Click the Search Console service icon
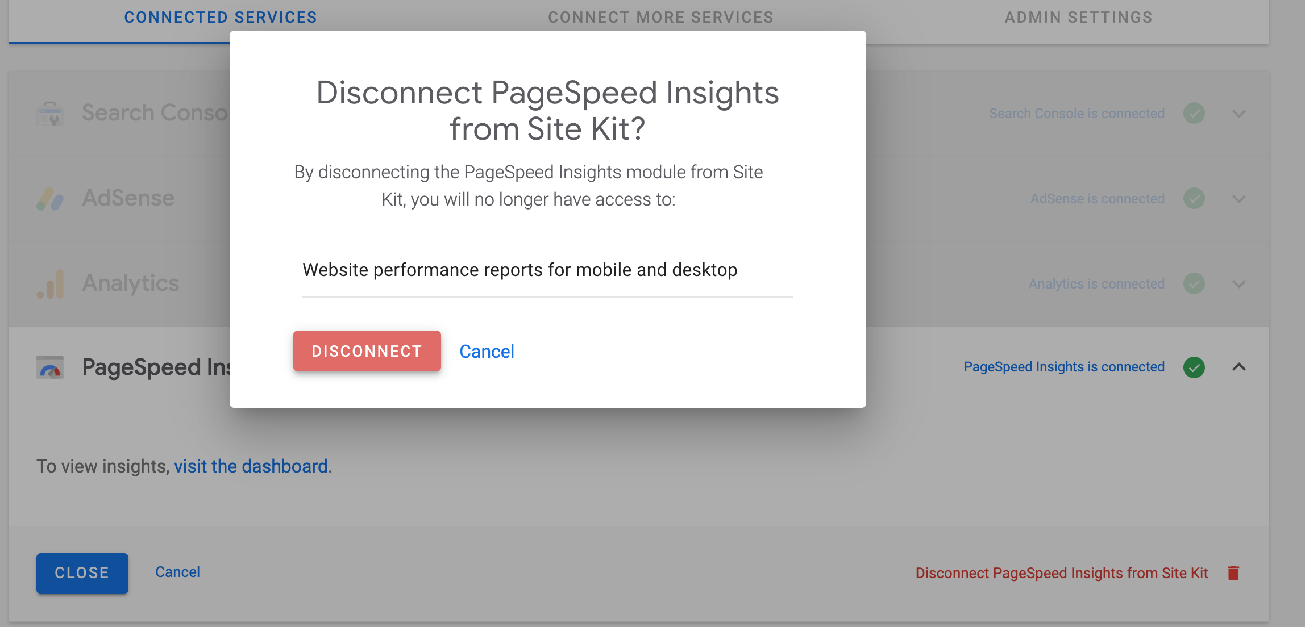 [x=50, y=112]
